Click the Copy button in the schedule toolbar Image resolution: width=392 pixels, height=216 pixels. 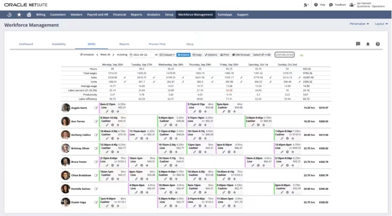[197, 54]
